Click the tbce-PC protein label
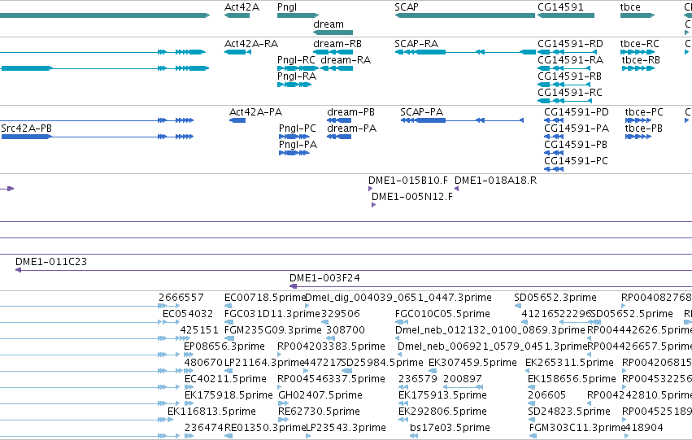This screenshot has height=440, width=692. click(644, 112)
